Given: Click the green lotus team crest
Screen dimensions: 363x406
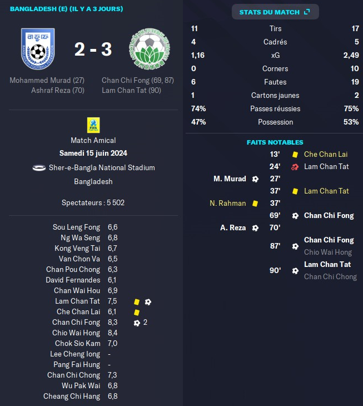Looking at the screenshot, I should 148,49.
